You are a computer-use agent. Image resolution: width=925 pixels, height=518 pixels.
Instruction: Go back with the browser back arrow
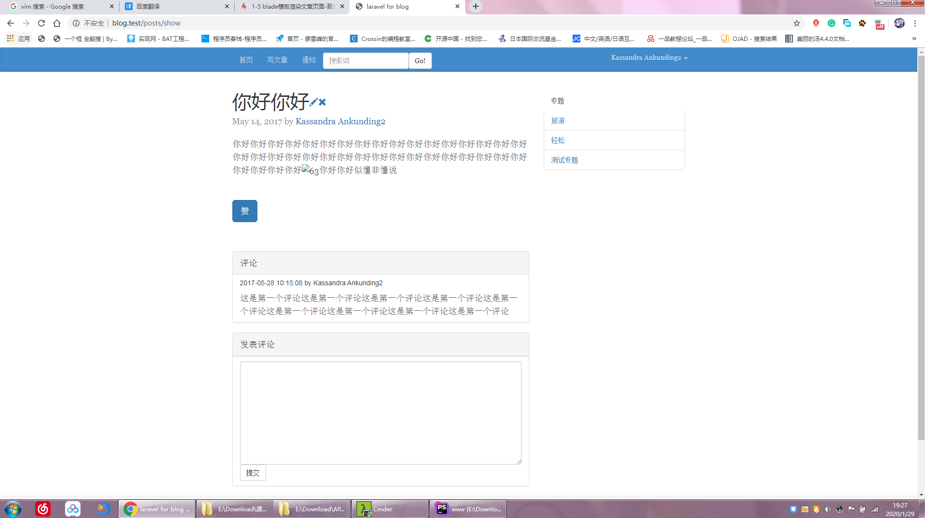point(11,23)
